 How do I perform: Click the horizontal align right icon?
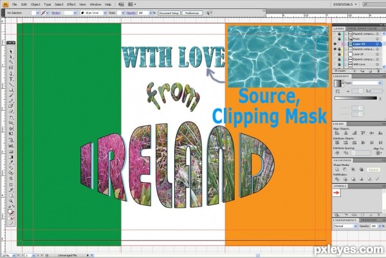pyautogui.click(x=354, y=133)
